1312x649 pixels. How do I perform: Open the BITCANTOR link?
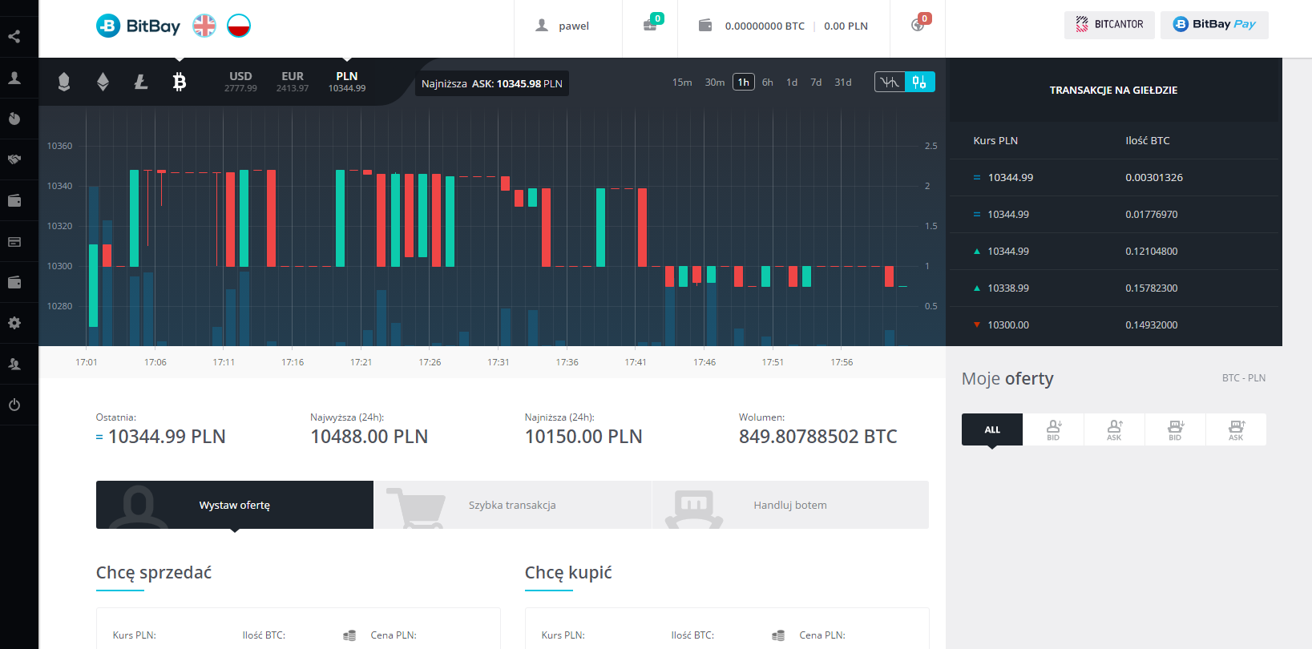pyautogui.click(x=1109, y=25)
